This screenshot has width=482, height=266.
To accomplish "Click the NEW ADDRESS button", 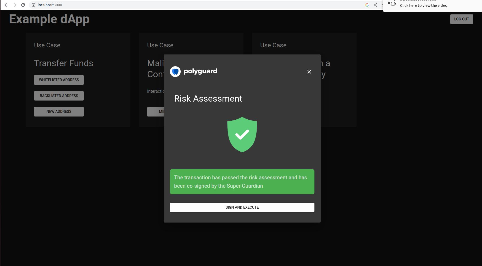I will click(x=59, y=112).
